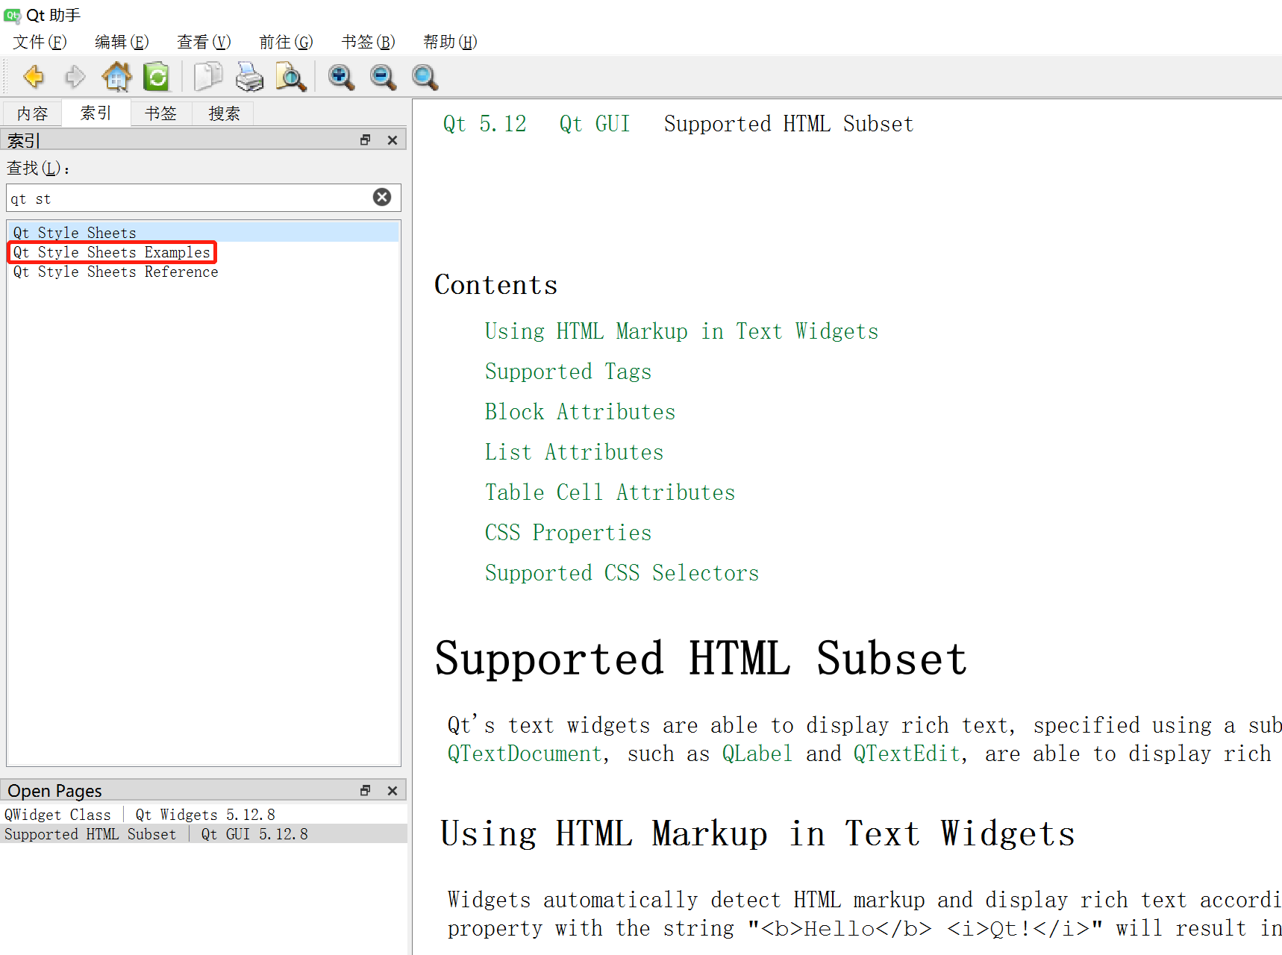This screenshot has height=955, width=1282.
Task: Open find in text icon
Action: tap(290, 77)
